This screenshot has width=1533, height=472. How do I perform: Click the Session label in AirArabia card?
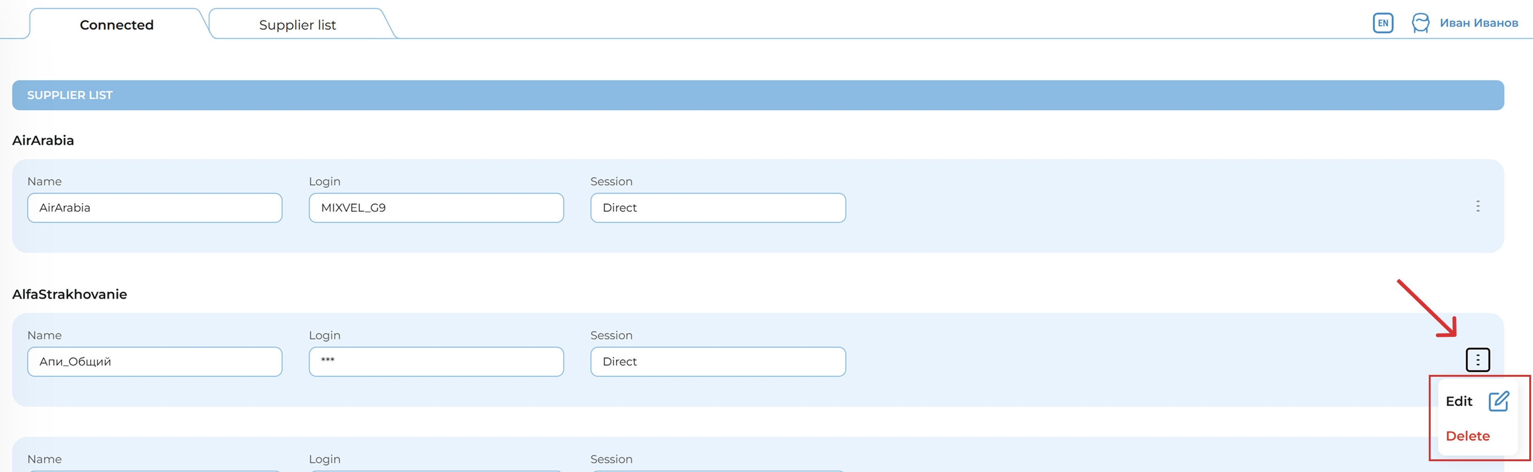(611, 182)
